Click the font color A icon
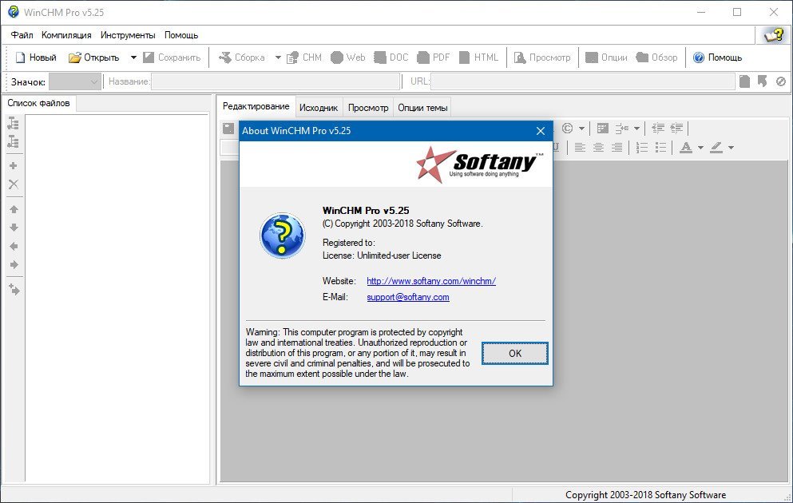Image resolution: width=793 pixels, height=503 pixels. pyautogui.click(x=686, y=148)
